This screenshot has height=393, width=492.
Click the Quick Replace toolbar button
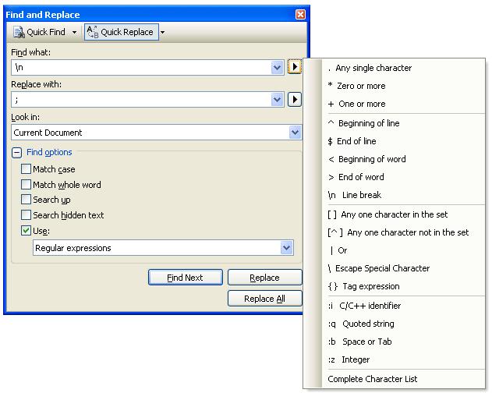pyautogui.click(x=122, y=32)
